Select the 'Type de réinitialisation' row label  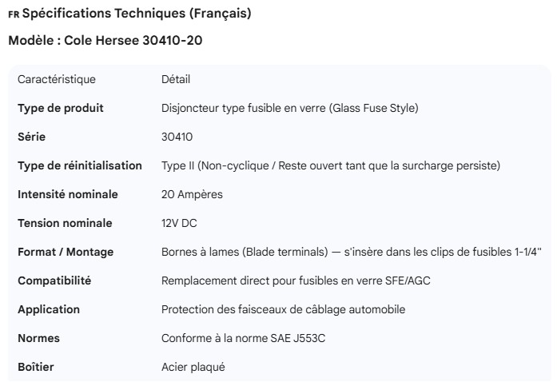tap(80, 165)
